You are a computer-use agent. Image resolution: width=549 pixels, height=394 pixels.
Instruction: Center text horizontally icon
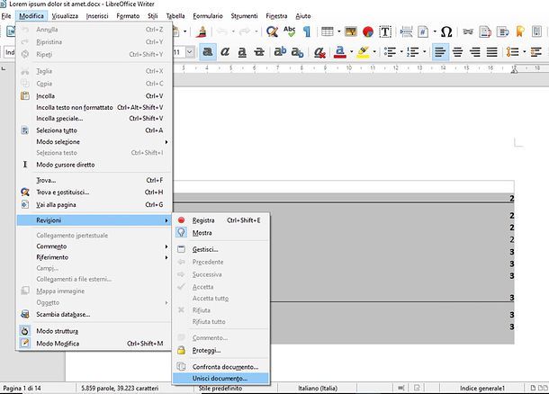click(457, 52)
